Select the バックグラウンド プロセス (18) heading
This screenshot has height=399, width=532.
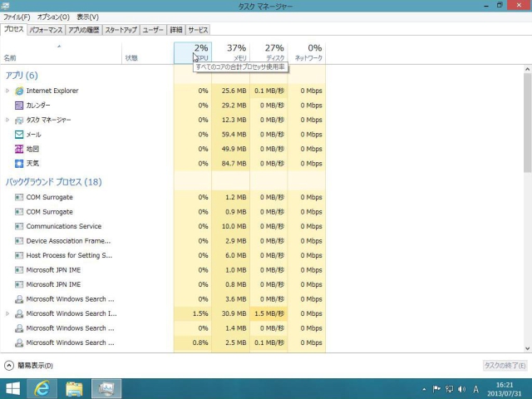point(53,182)
